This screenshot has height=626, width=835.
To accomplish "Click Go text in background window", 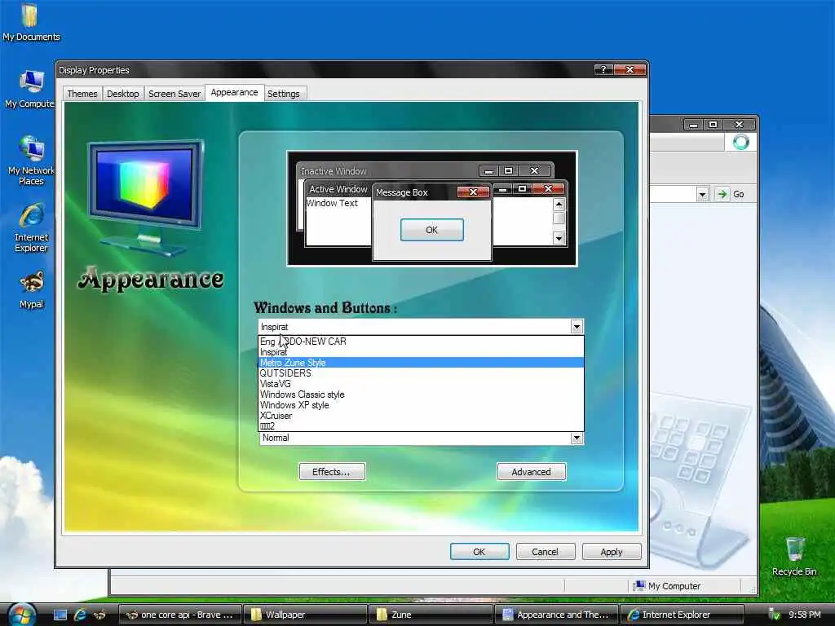I will [738, 194].
